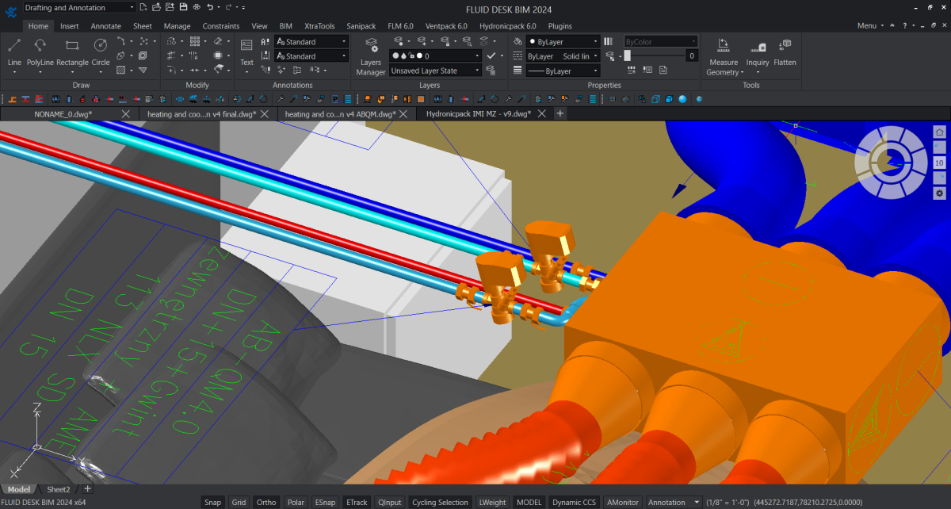Image resolution: width=951 pixels, height=509 pixels.
Task: Switch to the NONAME_0.dwg document tab
Action: click(x=63, y=114)
